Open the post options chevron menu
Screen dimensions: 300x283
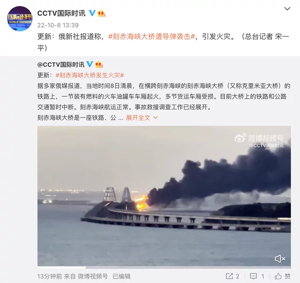[287, 8]
